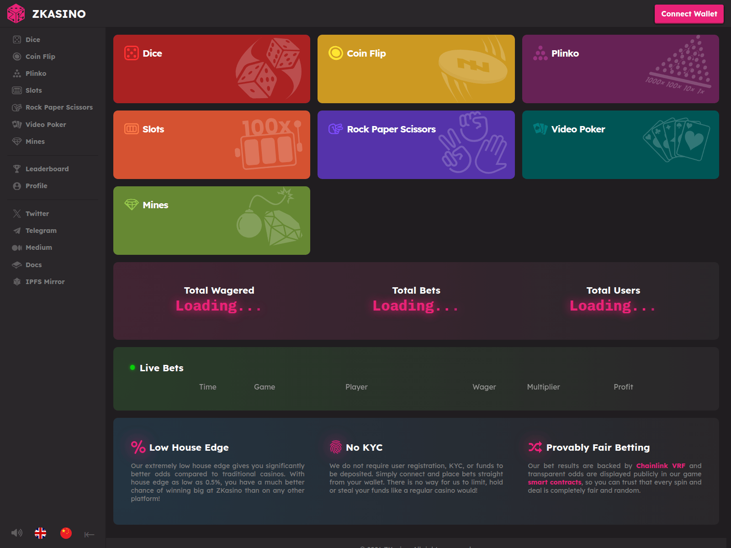Click the Coin Flip sidebar icon
This screenshot has width=731, height=548.
(17, 57)
